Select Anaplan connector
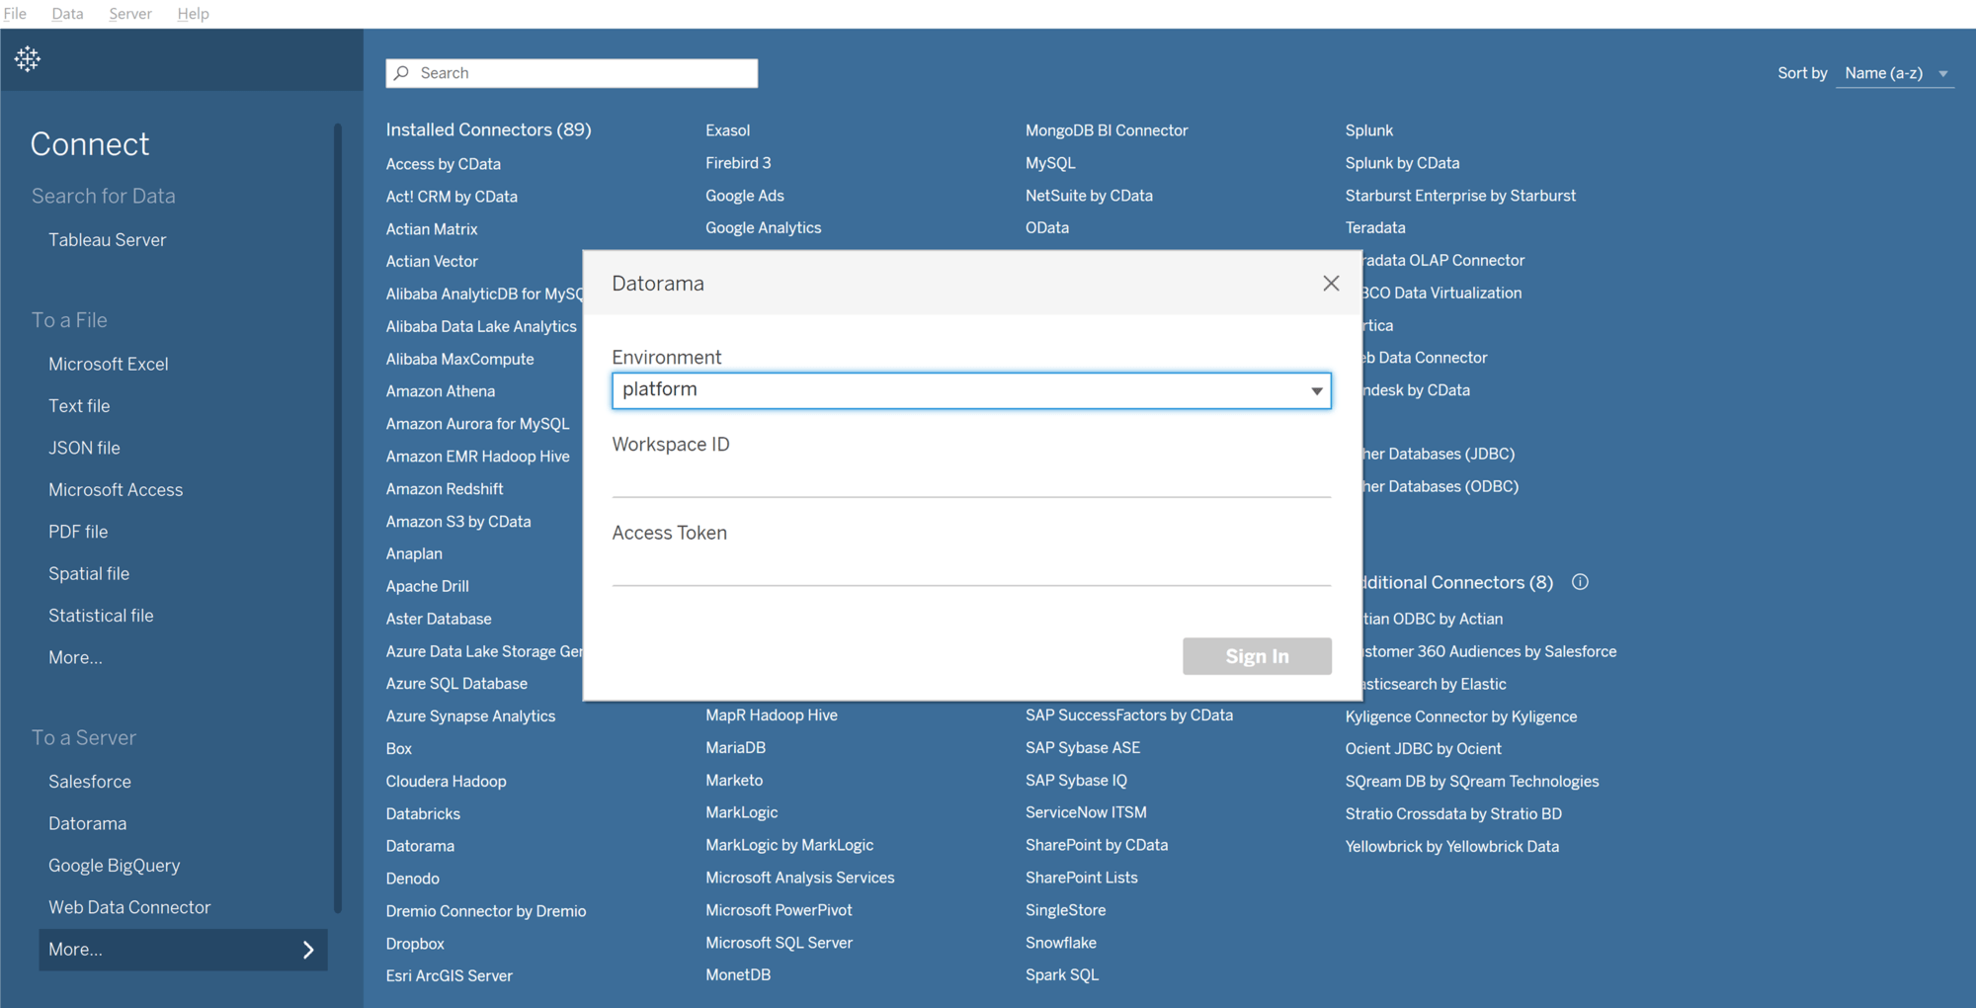This screenshot has height=1008, width=1976. [x=414, y=554]
